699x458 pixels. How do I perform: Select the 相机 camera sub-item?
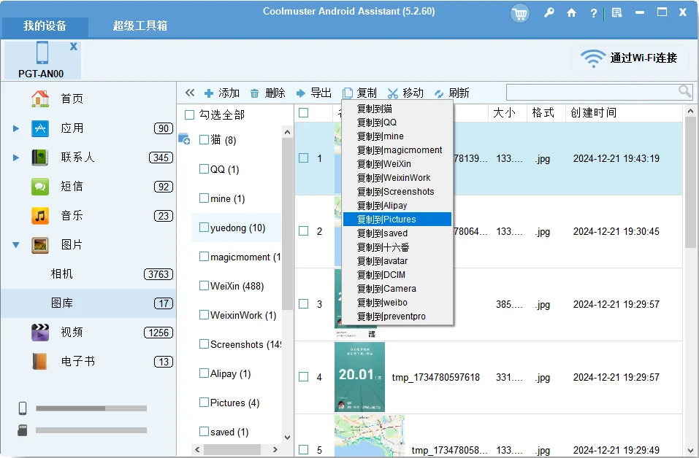point(62,274)
